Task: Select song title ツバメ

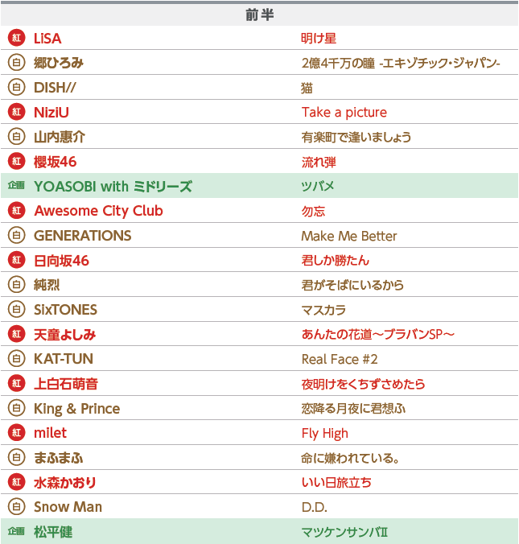Action: [x=318, y=186]
